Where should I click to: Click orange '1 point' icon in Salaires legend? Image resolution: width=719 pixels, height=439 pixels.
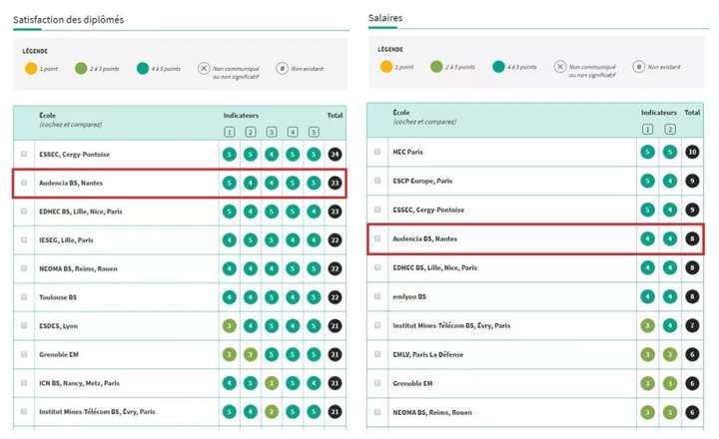tap(386, 67)
